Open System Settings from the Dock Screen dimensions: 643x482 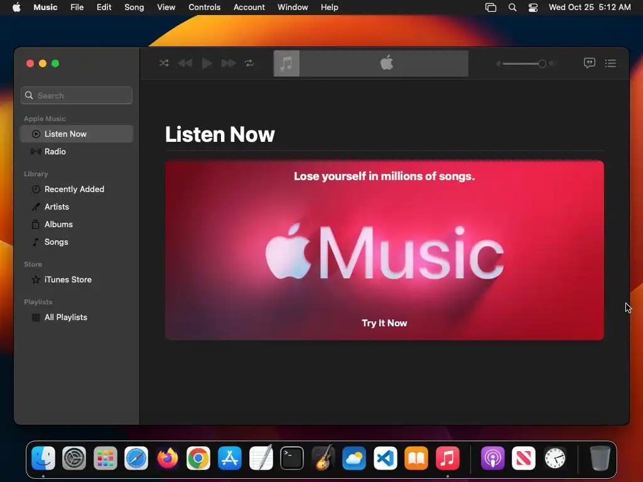(x=74, y=458)
